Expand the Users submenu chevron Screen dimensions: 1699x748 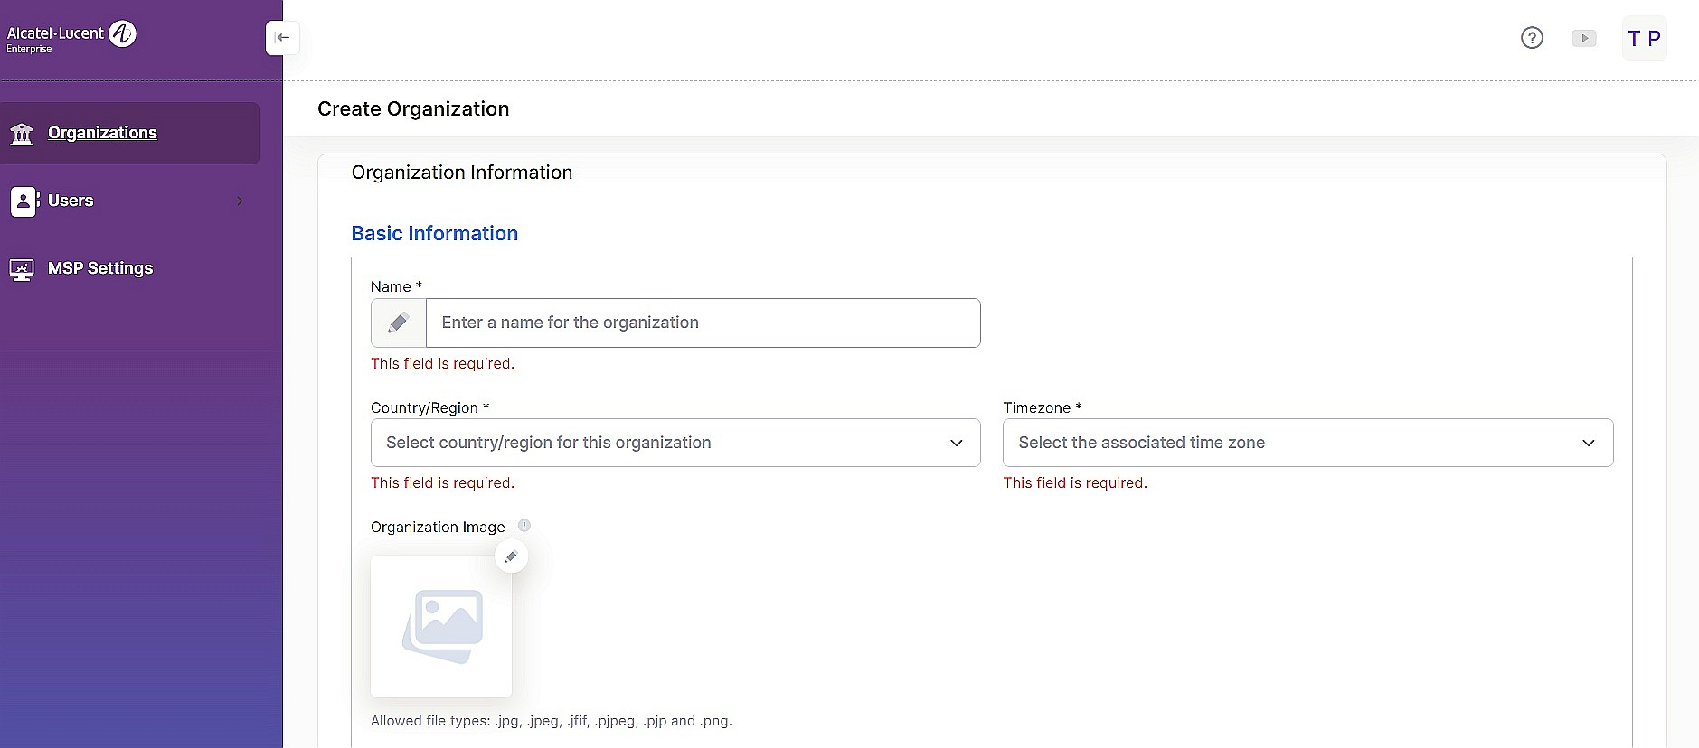[240, 201]
